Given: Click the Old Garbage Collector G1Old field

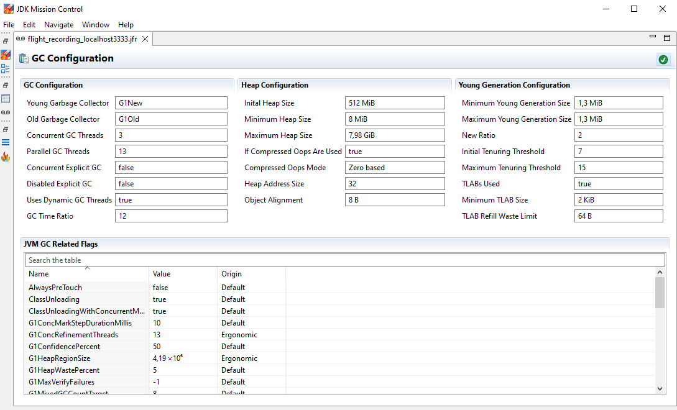Looking at the screenshot, I should (x=171, y=119).
